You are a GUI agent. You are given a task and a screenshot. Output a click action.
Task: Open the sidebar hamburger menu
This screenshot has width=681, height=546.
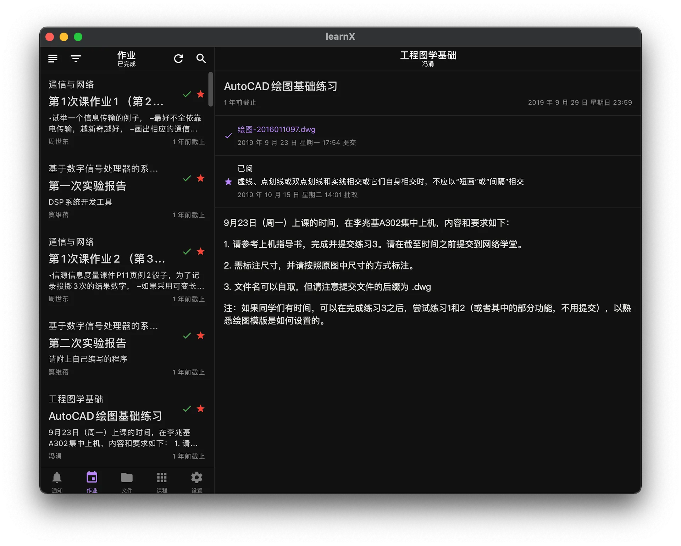pos(52,58)
